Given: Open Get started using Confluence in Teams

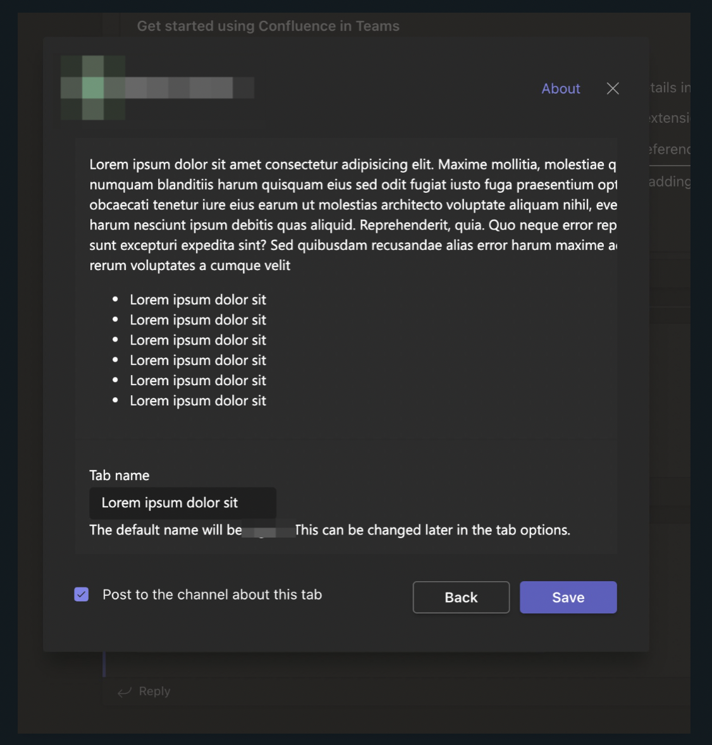Looking at the screenshot, I should tap(268, 26).
